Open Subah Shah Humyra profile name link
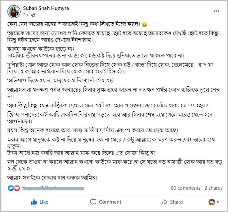 (x=46, y=8)
